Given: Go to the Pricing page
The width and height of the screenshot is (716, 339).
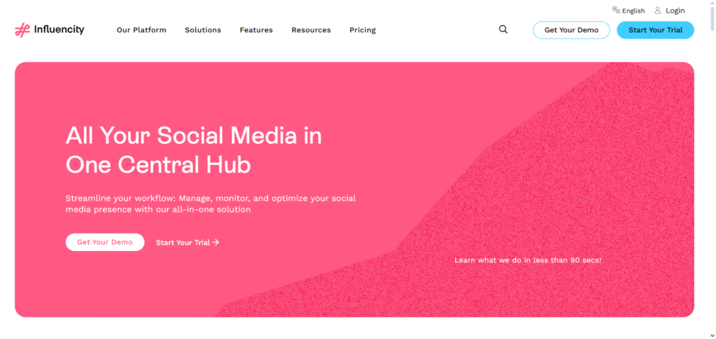Looking at the screenshot, I should point(362,30).
